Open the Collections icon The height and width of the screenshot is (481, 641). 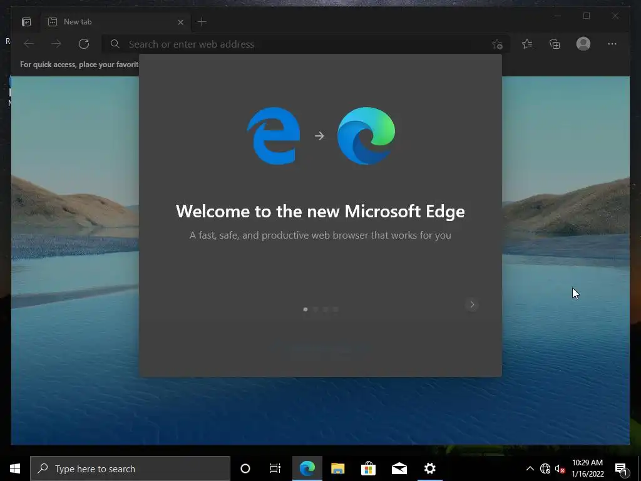coord(555,44)
